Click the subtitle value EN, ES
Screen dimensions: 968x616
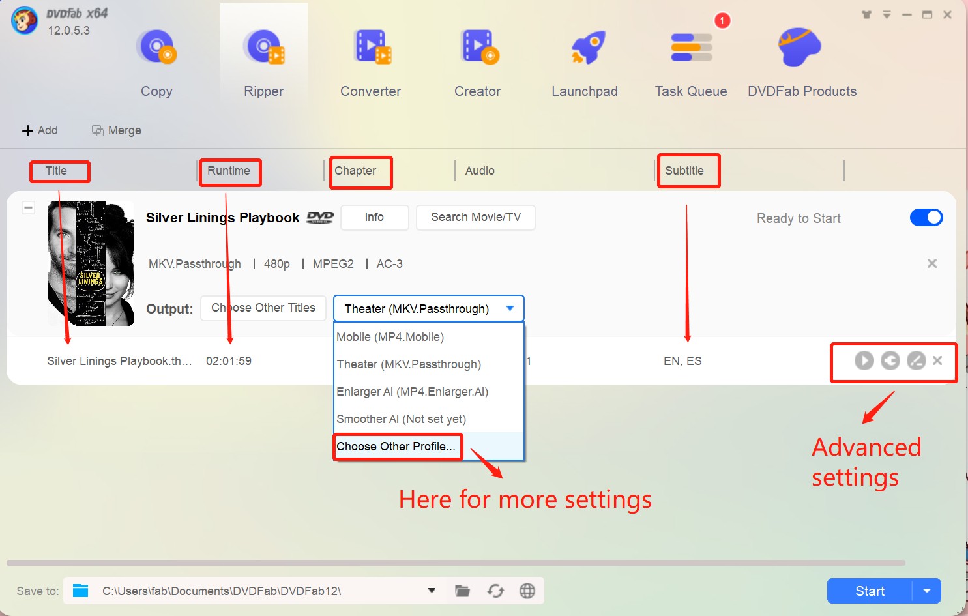point(682,361)
